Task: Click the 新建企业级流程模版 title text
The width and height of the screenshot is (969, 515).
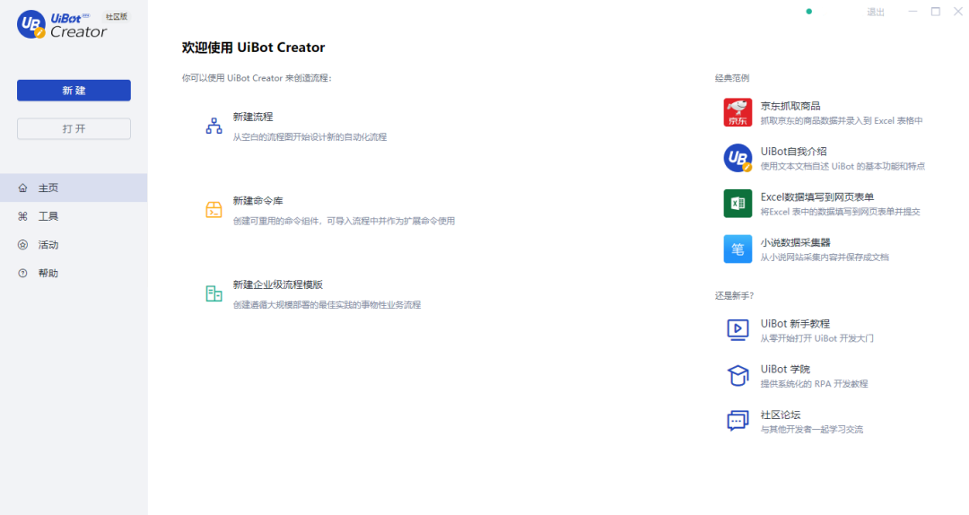Action: [x=277, y=284]
